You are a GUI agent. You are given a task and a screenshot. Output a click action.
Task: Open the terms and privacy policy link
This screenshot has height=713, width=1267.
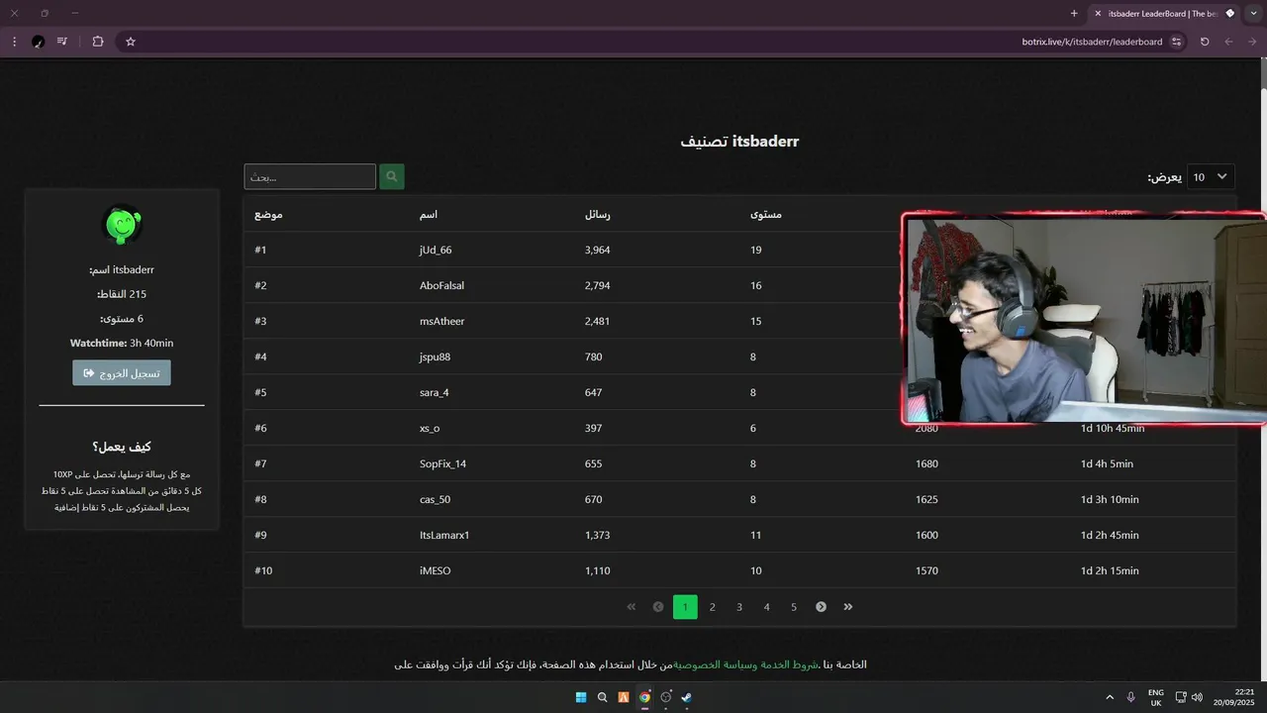tap(746, 664)
